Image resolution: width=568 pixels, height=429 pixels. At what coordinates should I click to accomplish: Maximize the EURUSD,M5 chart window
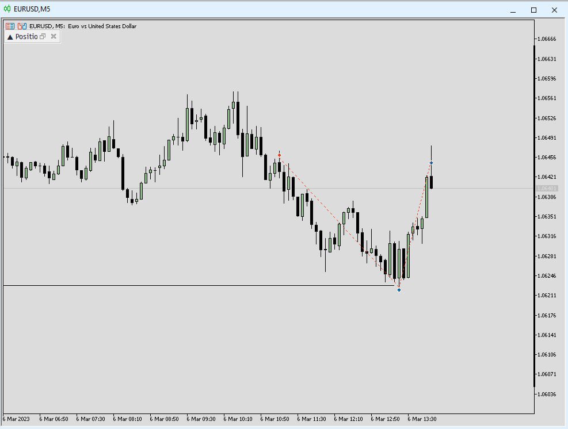coord(533,10)
